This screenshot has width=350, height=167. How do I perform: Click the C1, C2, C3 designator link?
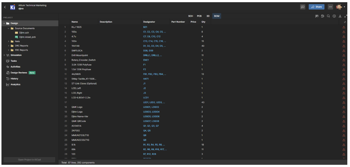pyautogui.click(x=154, y=32)
